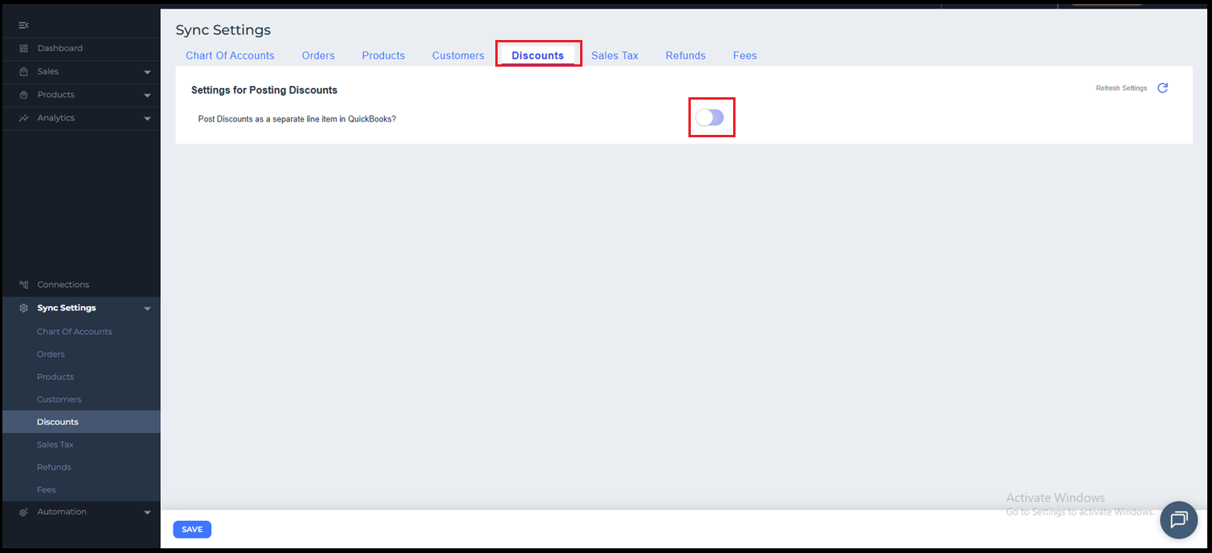Click the Automation gears icon
The height and width of the screenshot is (553, 1212).
pos(24,512)
